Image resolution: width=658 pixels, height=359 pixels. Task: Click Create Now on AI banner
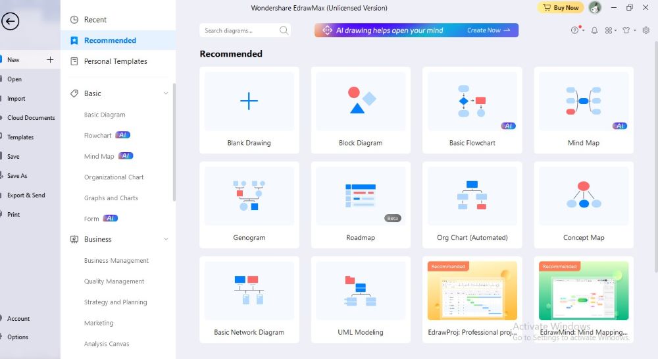(488, 30)
